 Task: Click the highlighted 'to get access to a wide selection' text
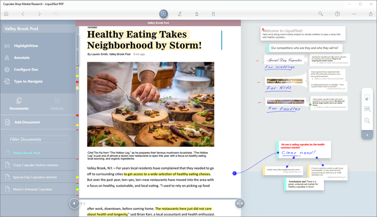click(x=167, y=174)
